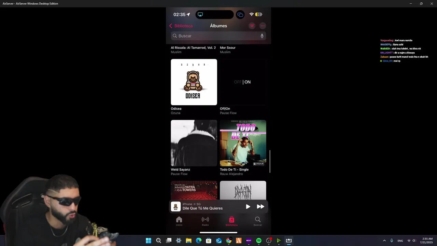
Task: Click chat username Ginix_09
Action: coord(387,61)
